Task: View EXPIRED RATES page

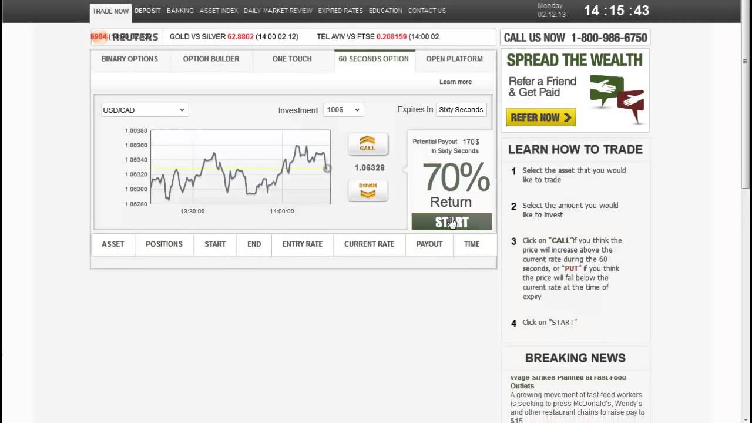Action: point(340,11)
